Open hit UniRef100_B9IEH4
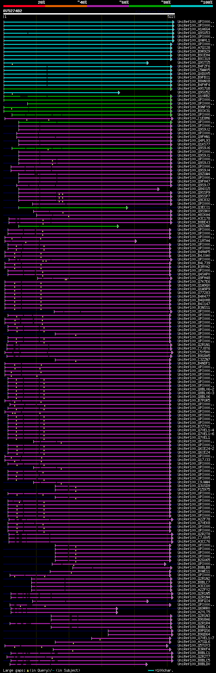Viewport: 216px width, 673px height. (x=194, y=55)
